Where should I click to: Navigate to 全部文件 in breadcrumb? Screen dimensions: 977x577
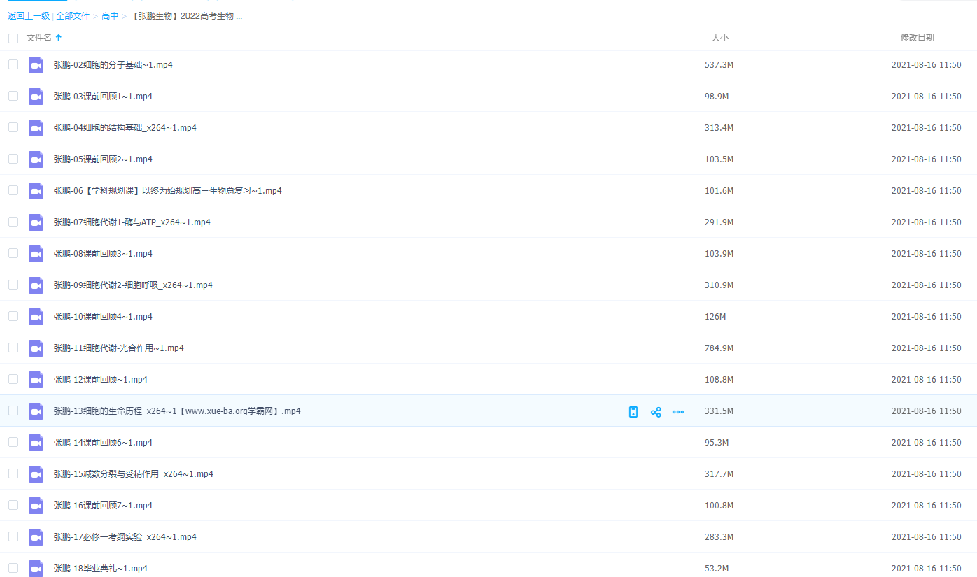pos(73,16)
